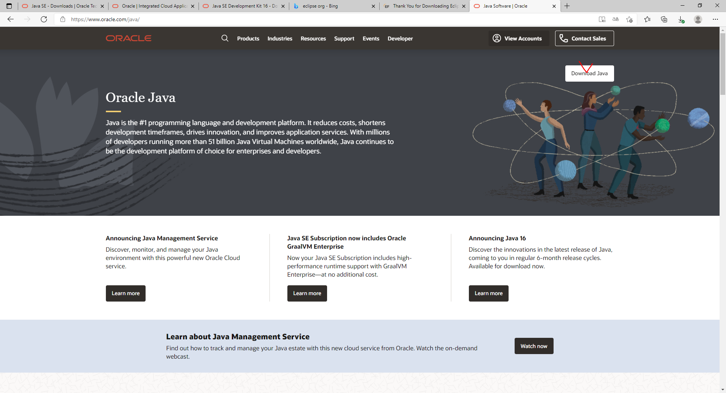Close the Thank You for Downloading tab

point(464,6)
